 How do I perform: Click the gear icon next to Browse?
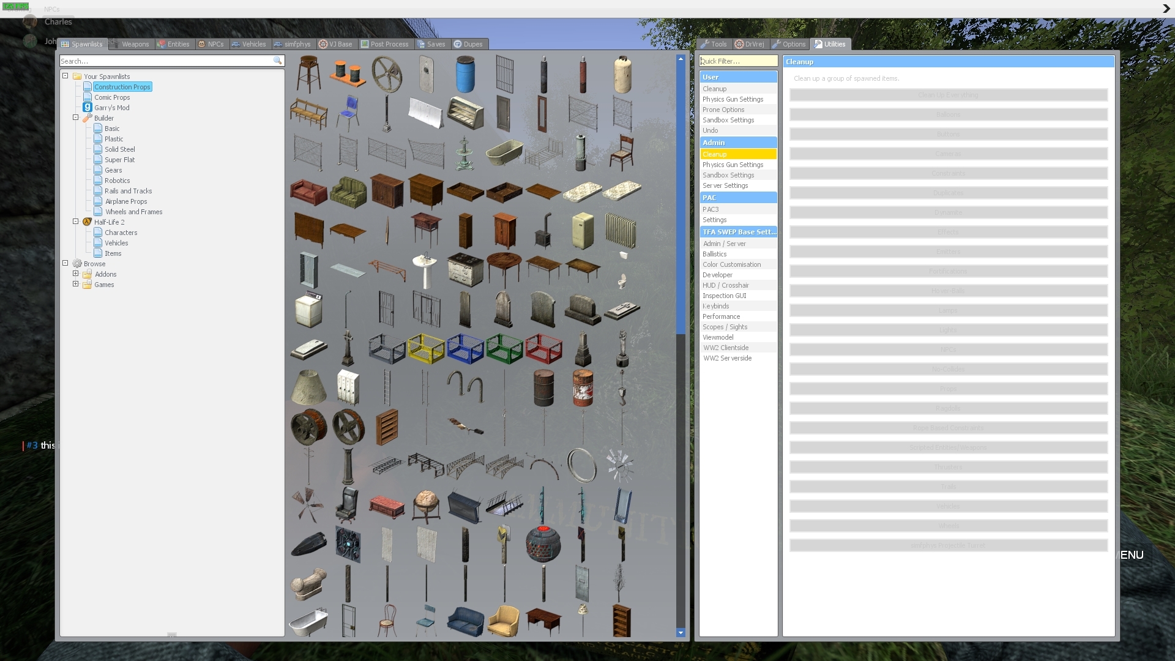tap(76, 263)
